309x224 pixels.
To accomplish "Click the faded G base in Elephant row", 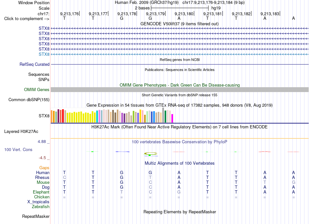I will 179,192.
